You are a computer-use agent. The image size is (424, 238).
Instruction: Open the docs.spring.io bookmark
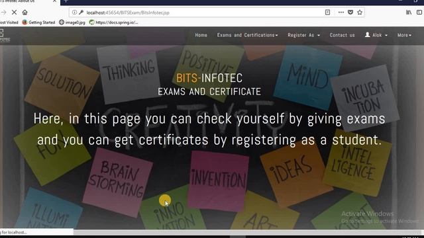114,22
